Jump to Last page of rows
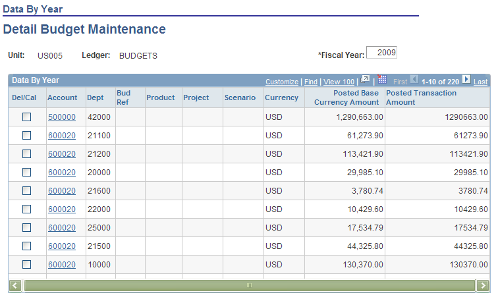Screen dimensions: 498x301 [480, 82]
